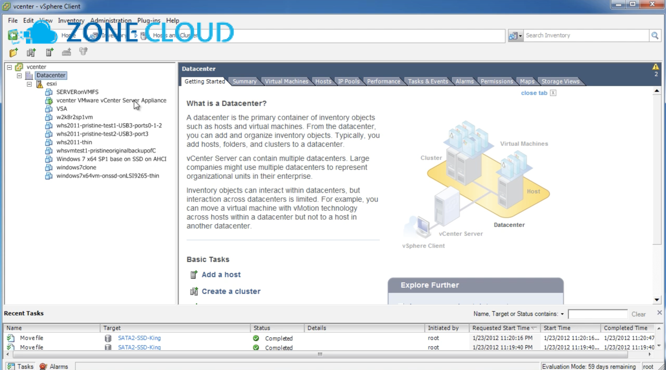Click the New Cluster toolbar icon
This screenshot has height=370, width=666.
[31, 52]
